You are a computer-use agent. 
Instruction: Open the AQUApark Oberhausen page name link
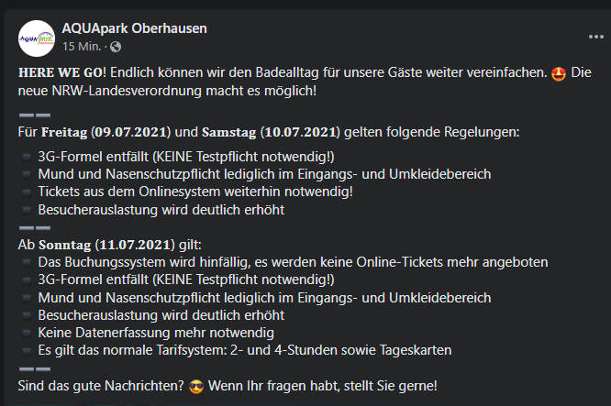pyautogui.click(x=134, y=28)
